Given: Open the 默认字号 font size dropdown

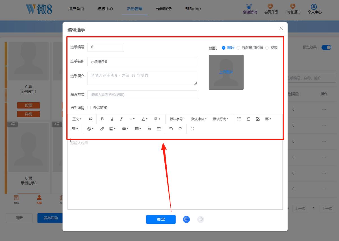Looking at the screenshot, I should click(x=177, y=119).
